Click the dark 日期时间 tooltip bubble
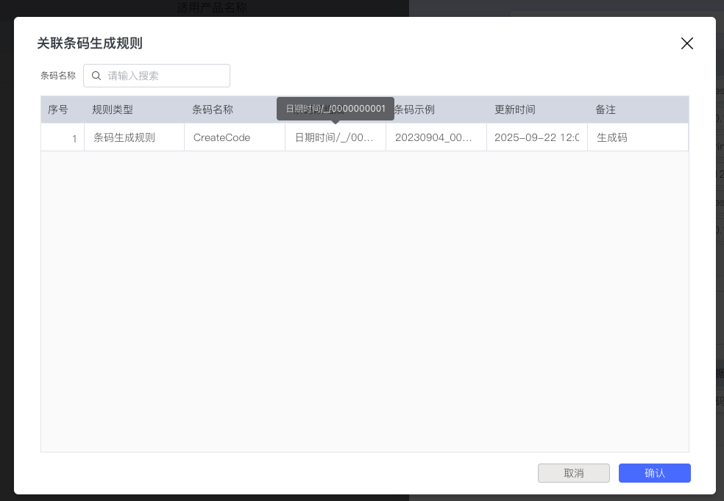This screenshot has width=724, height=501. (x=336, y=109)
